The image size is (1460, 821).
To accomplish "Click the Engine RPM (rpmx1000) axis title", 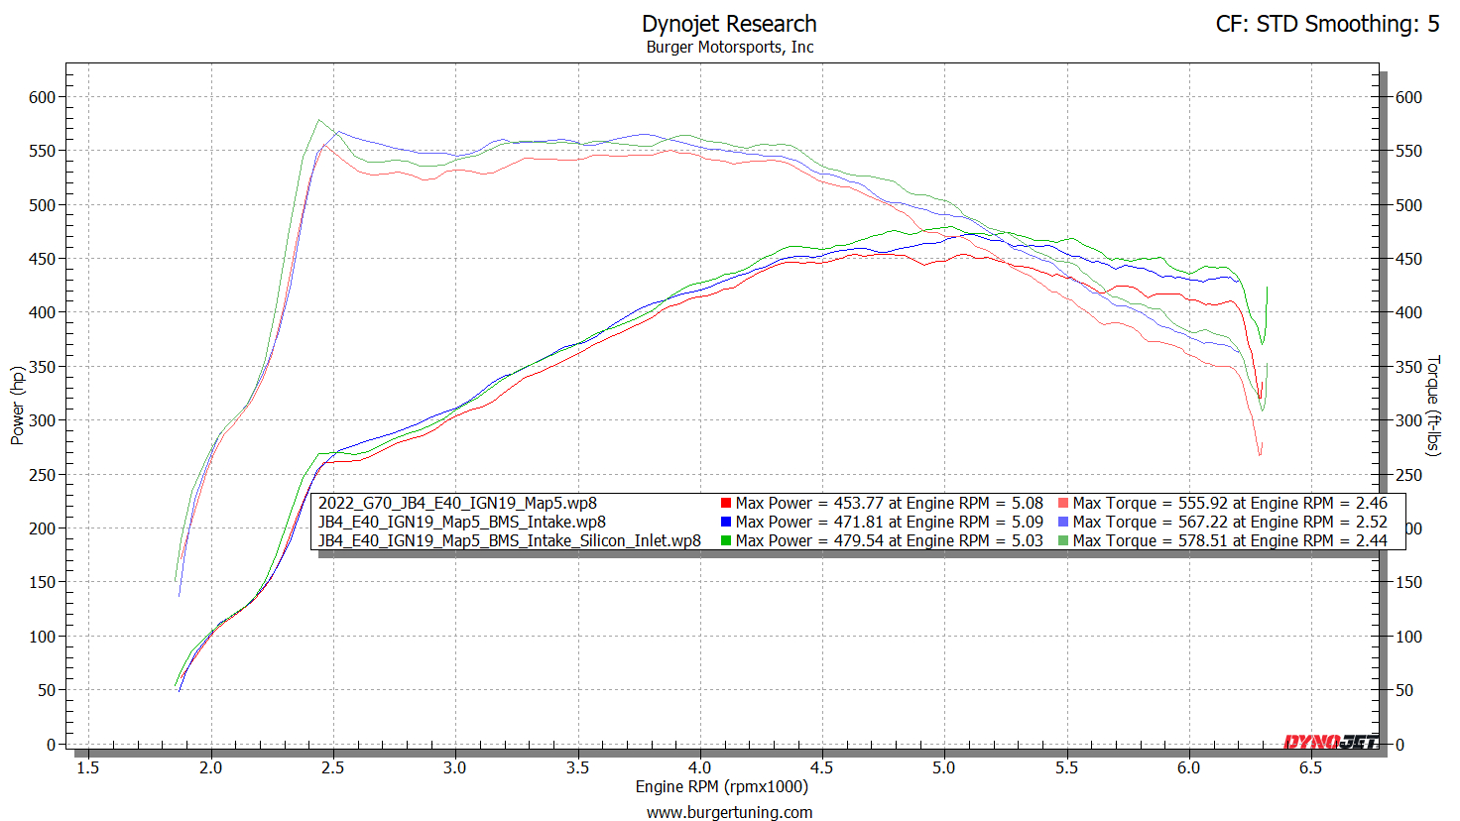I will pos(721,787).
